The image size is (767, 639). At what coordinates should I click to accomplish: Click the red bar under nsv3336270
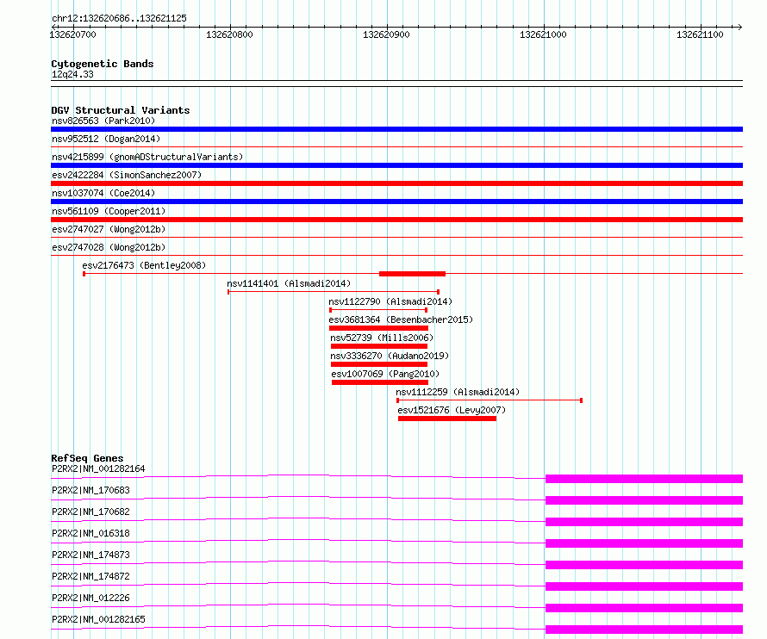point(379,364)
